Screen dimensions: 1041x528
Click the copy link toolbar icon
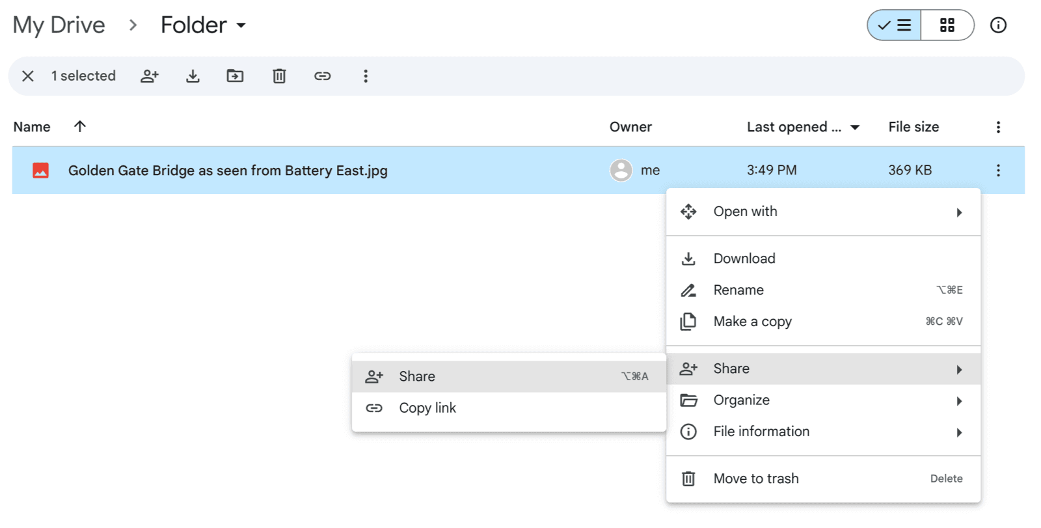tap(323, 76)
